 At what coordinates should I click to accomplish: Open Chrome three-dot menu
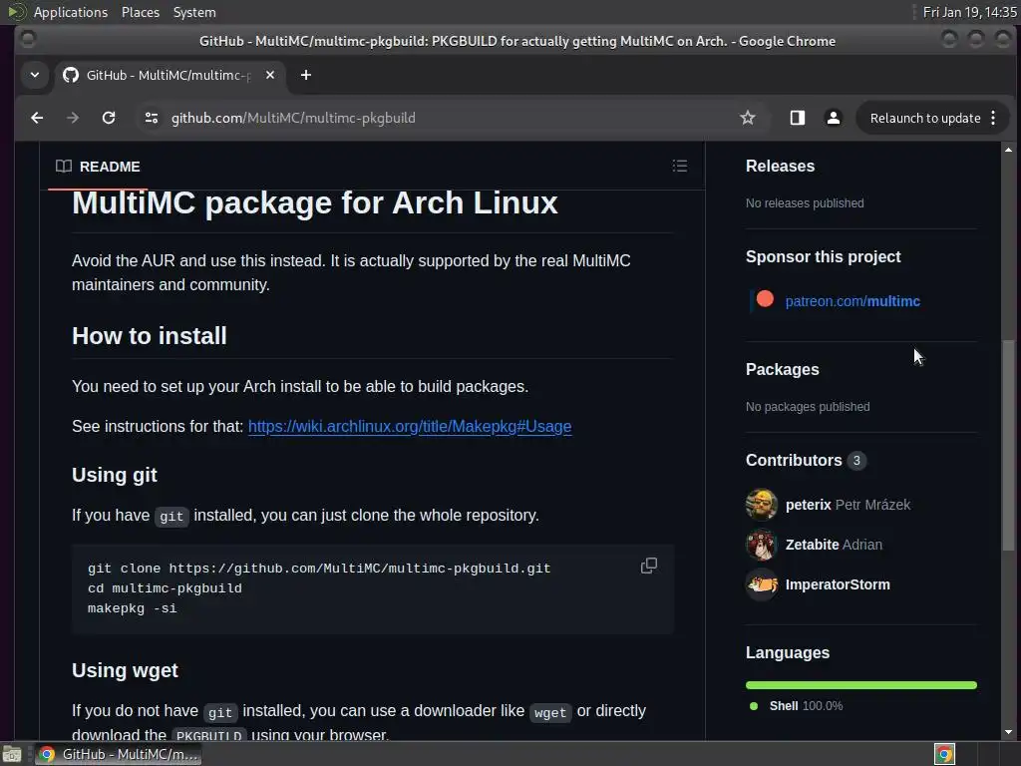click(x=993, y=118)
